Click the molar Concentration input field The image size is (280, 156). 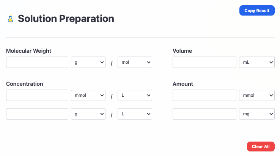tap(37, 95)
